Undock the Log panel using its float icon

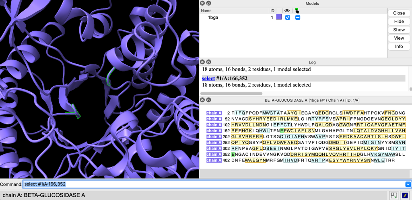click(208, 62)
